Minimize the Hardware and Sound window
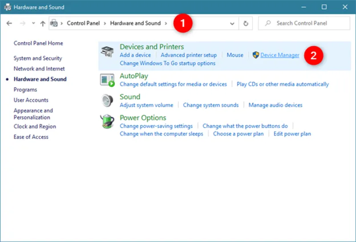This screenshot has height=242, width=356. (303, 7)
